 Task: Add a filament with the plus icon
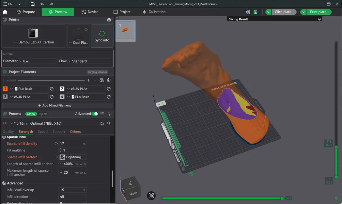tap(88, 80)
